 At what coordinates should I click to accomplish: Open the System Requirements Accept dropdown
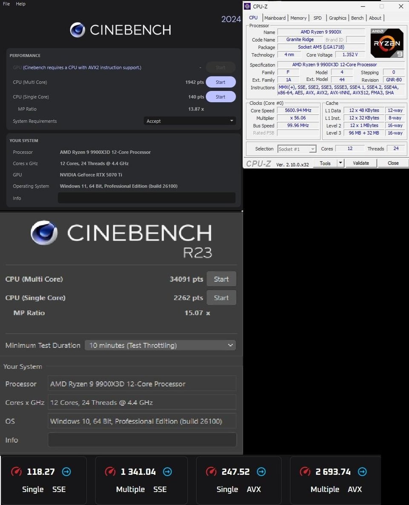point(190,121)
